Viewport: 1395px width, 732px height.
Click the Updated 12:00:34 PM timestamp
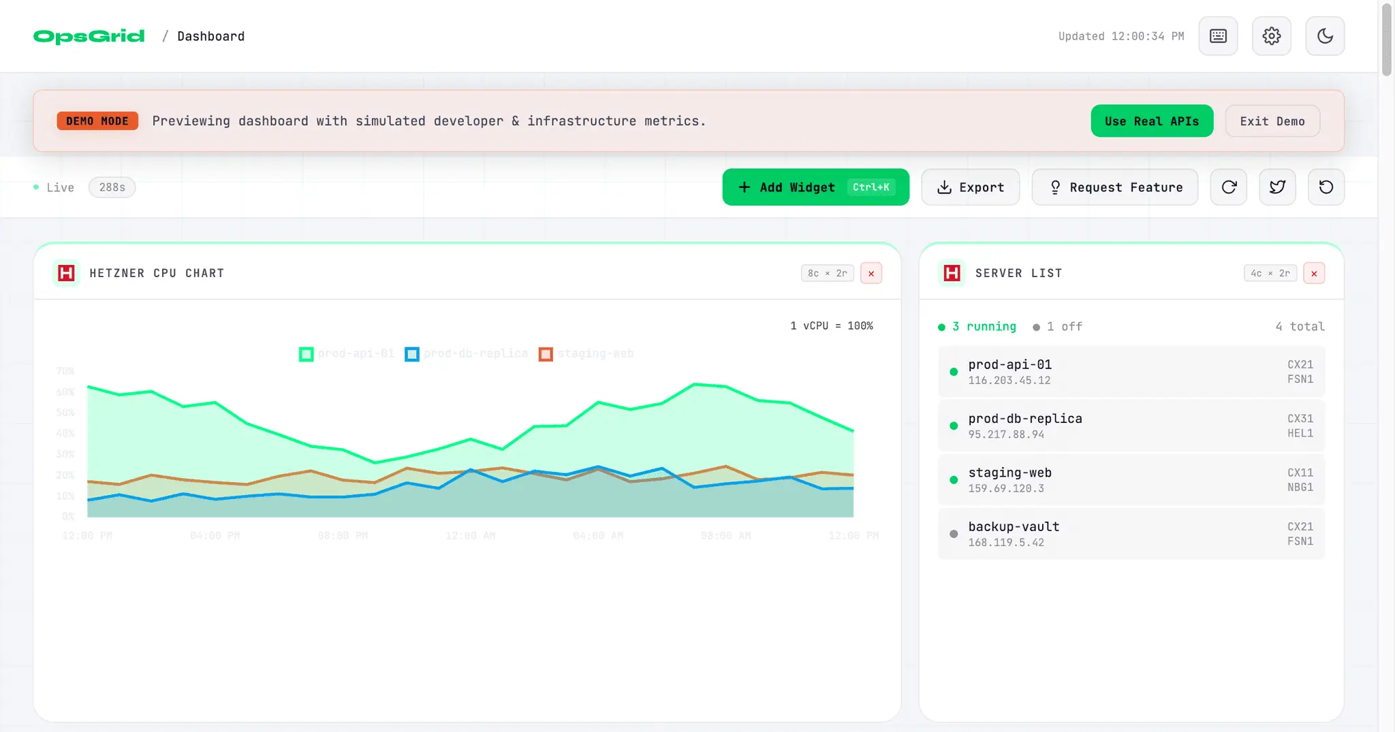(1121, 36)
